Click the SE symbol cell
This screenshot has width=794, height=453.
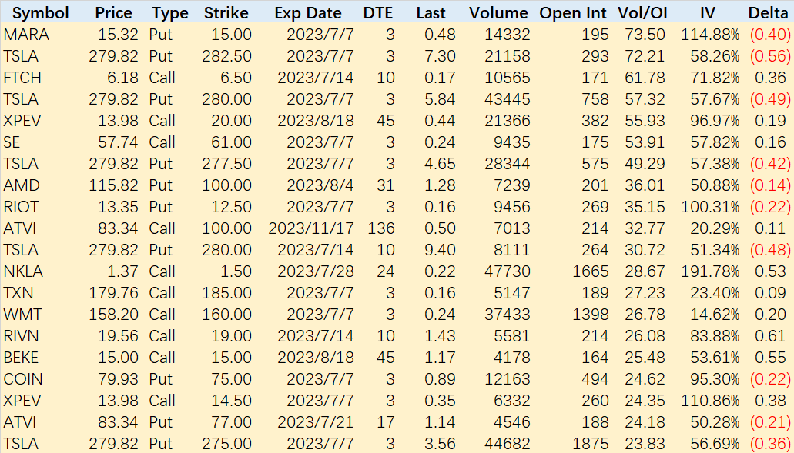(12, 142)
